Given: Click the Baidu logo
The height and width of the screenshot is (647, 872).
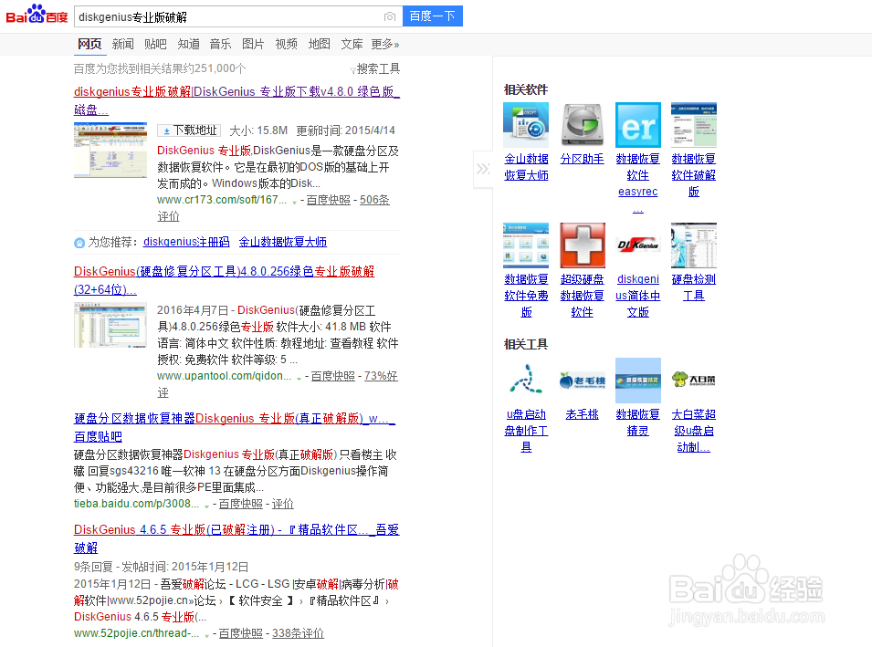Looking at the screenshot, I should click(37, 15).
